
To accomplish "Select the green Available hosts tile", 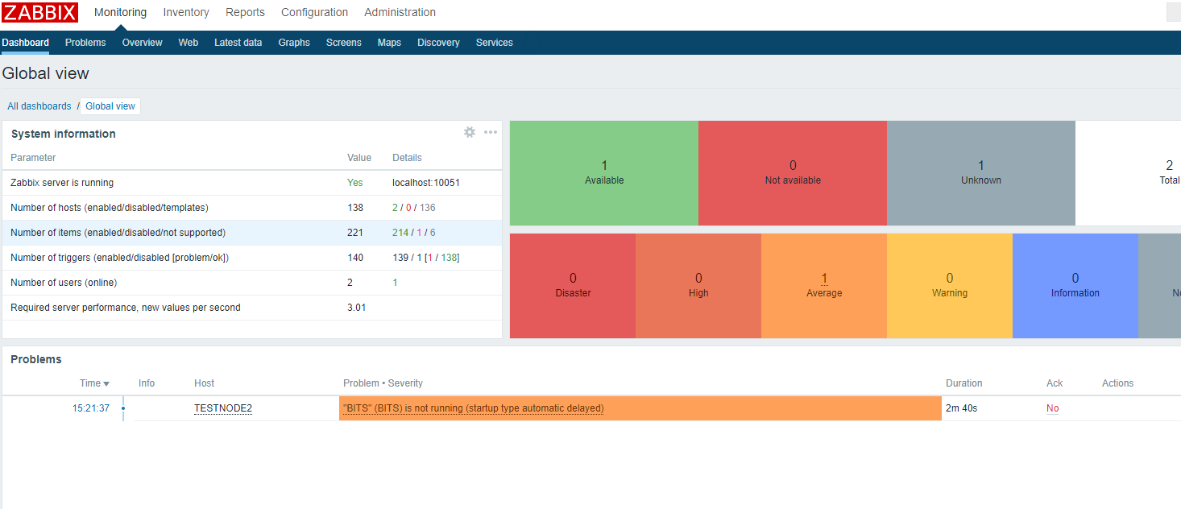I will 604,173.
